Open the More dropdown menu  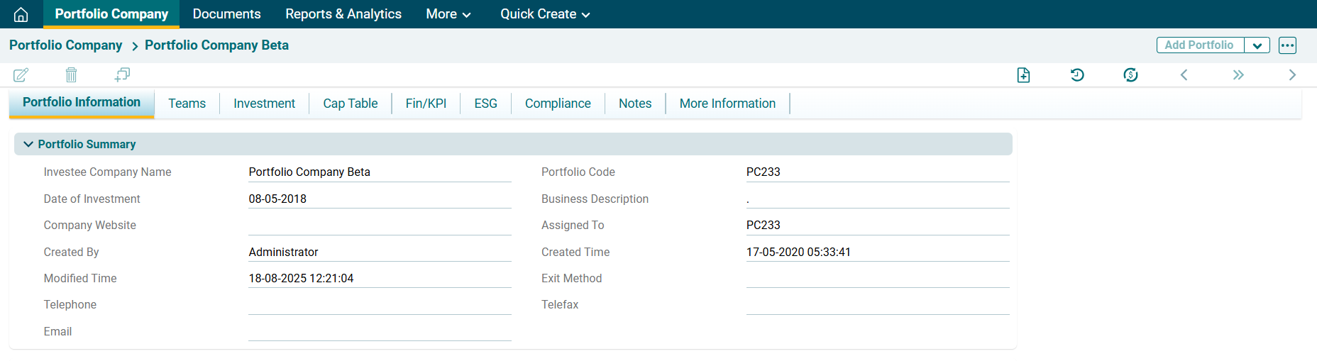point(448,14)
